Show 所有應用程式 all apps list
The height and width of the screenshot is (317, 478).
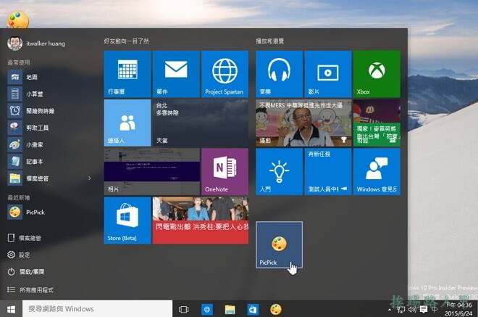tap(30, 290)
